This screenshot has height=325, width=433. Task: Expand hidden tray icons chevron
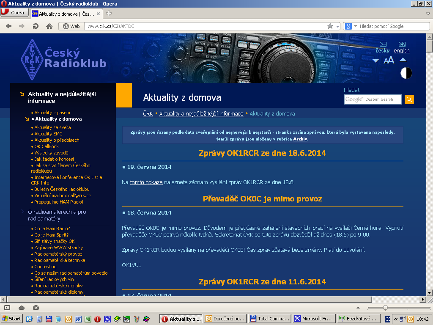point(396,319)
